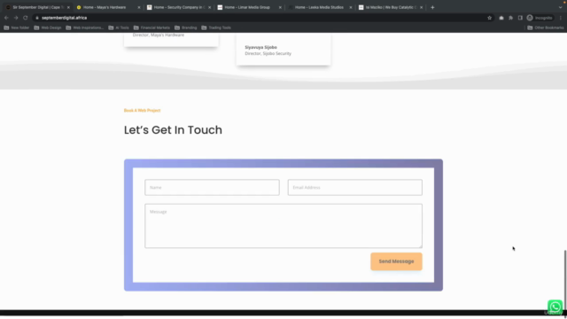Close the Limar Media Group tab

[x=280, y=7]
